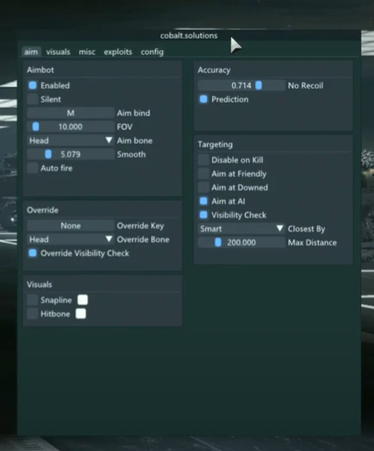Enable the Aim at Friendly checkbox

point(203,173)
